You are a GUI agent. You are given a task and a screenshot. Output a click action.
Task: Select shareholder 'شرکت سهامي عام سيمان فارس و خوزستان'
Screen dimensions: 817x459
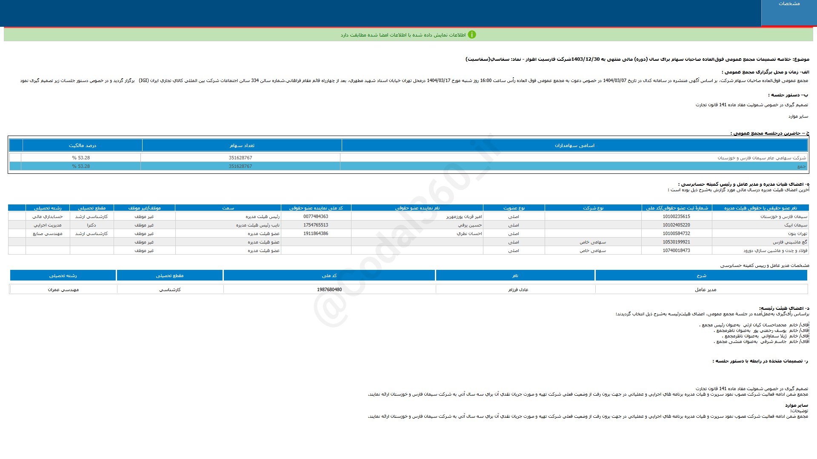(x=762, y=158)
